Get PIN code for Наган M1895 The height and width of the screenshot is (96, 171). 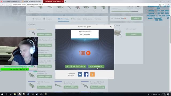44,35
